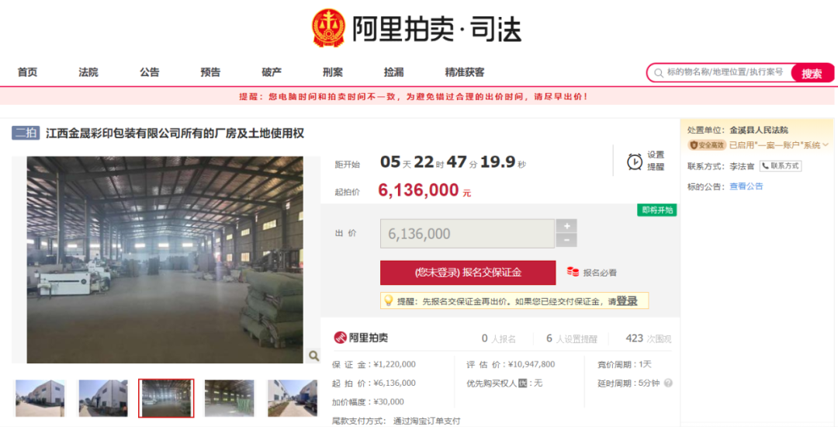Viewport: 838px width, 427px height.
Task: Click the 登录 link in reminder
Action: click(627, 301)
